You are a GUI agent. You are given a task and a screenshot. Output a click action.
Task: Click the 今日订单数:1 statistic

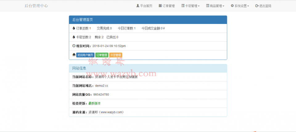click(x=127, y=28)
